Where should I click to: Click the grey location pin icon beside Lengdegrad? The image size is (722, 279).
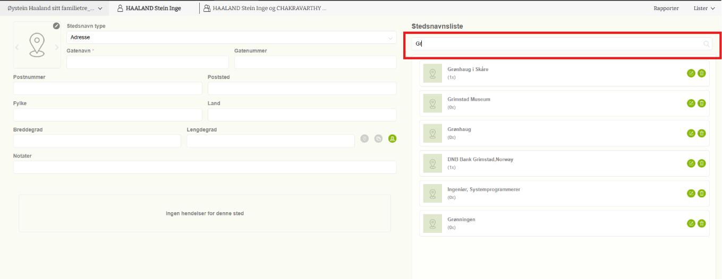tap(364, 139)
